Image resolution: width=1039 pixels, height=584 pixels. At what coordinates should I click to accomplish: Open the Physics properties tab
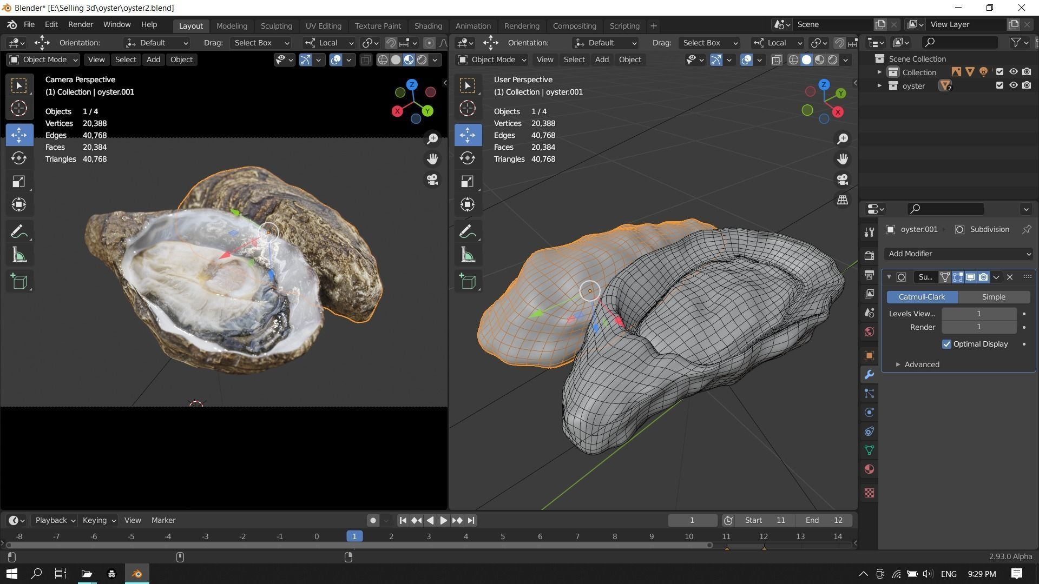pos(869,413)
